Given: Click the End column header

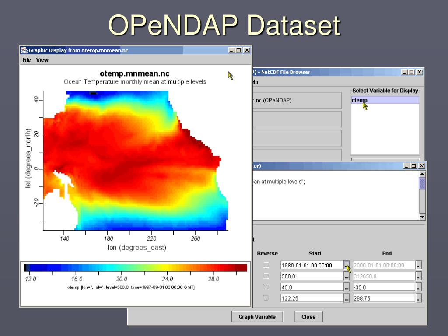Looking at the screenshot, I should tap(387, 253).
